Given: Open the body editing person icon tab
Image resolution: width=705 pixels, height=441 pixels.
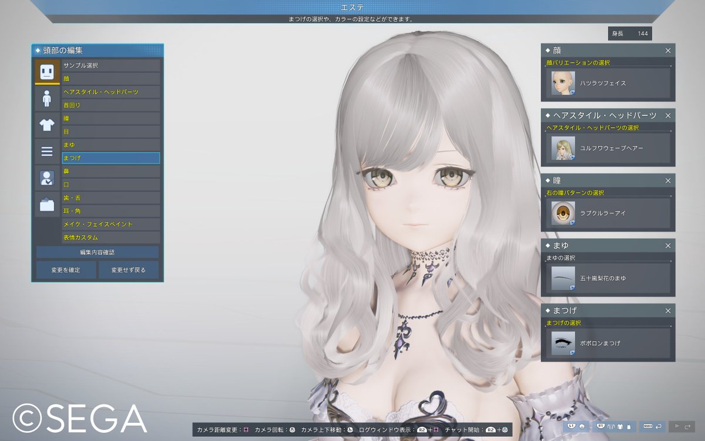Looking at the screenshot, I should 47,98.
